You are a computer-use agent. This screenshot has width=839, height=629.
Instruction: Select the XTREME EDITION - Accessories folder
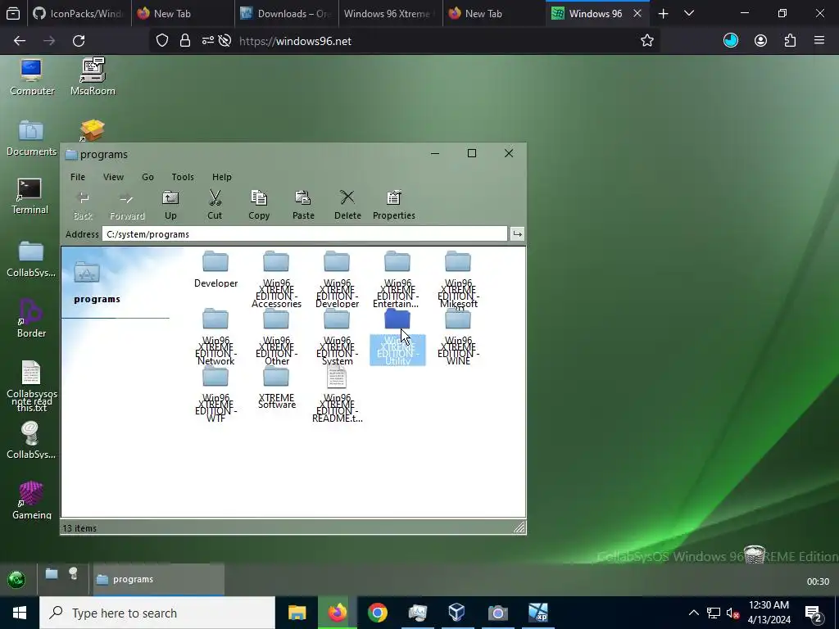tap(276, 279)
